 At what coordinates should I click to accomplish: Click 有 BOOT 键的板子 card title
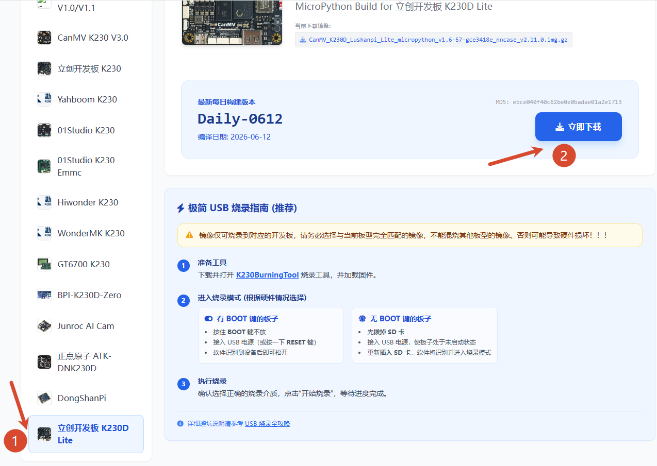coord(248,319)
